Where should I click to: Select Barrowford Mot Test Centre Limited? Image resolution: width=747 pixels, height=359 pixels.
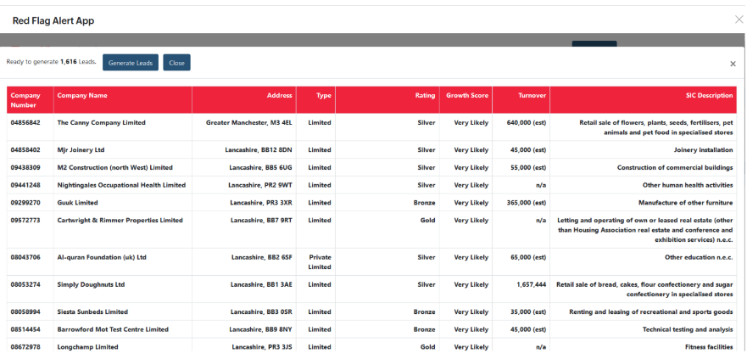[113, 329]
